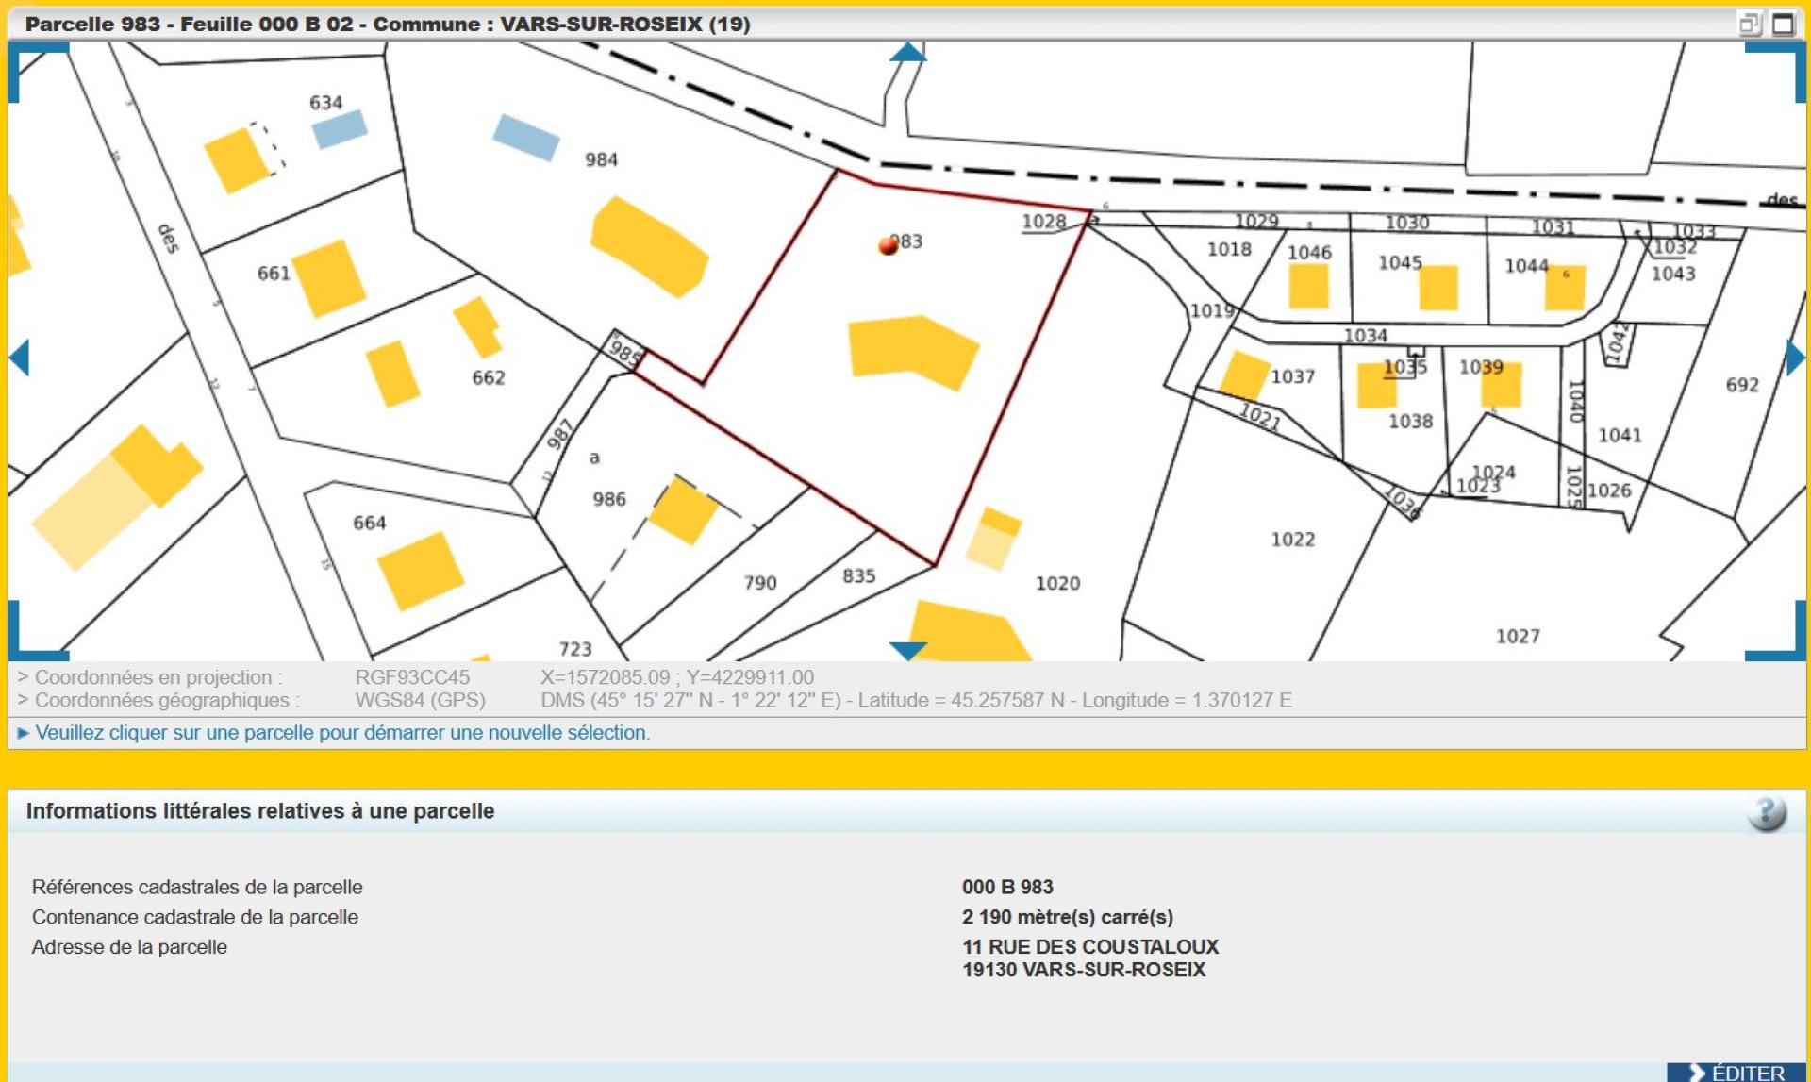Click the restore-size map window icon
The image size is (1811, 1082).
click(x=1750, y=24)
